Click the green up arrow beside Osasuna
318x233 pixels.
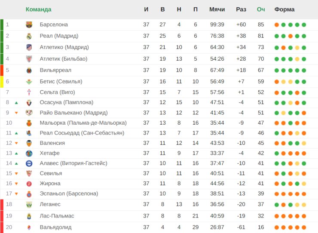pyautogui.click(x=16, y=103)
